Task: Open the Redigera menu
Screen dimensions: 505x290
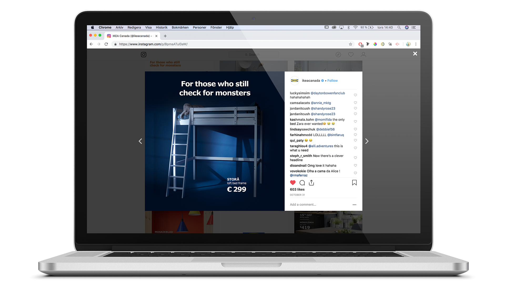Action: click(x=134, y=27)
